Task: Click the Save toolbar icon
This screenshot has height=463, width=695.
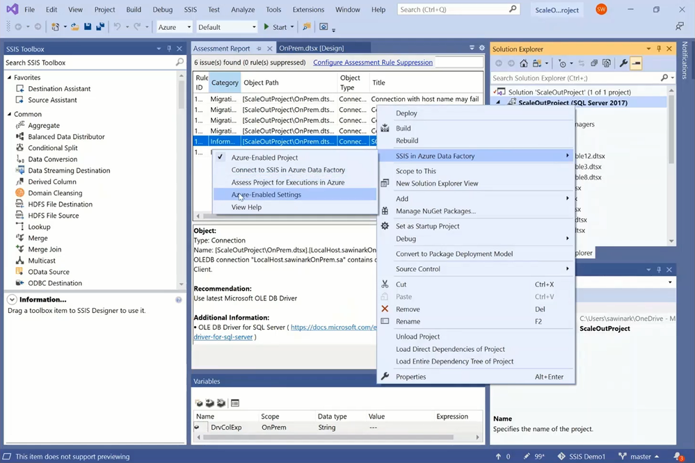Action: pyautogui.click(x=88, y=26)
